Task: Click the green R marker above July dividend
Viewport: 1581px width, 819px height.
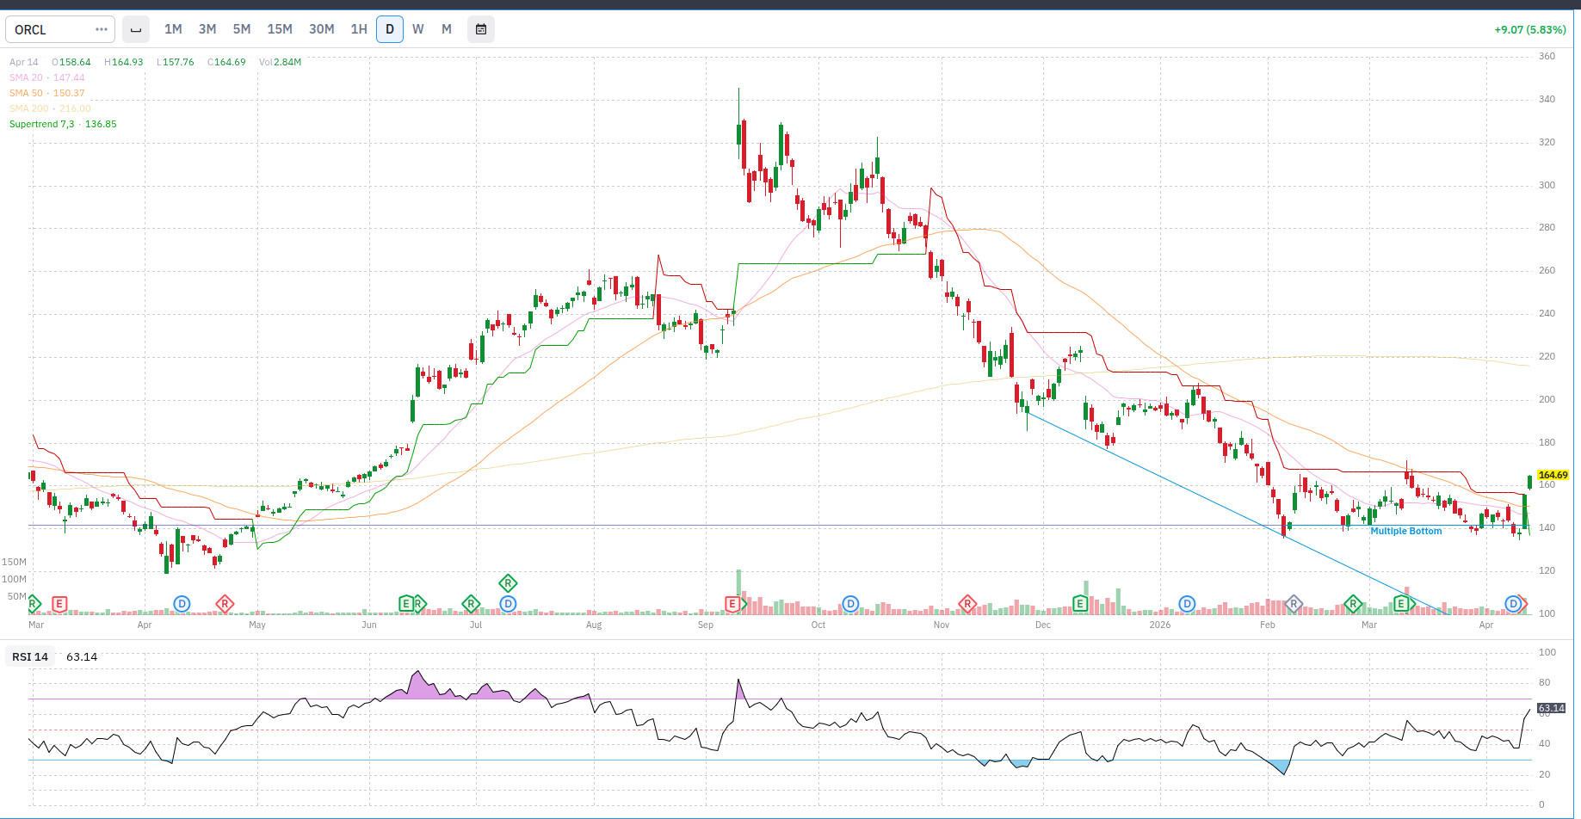Action: click(508, 584)
